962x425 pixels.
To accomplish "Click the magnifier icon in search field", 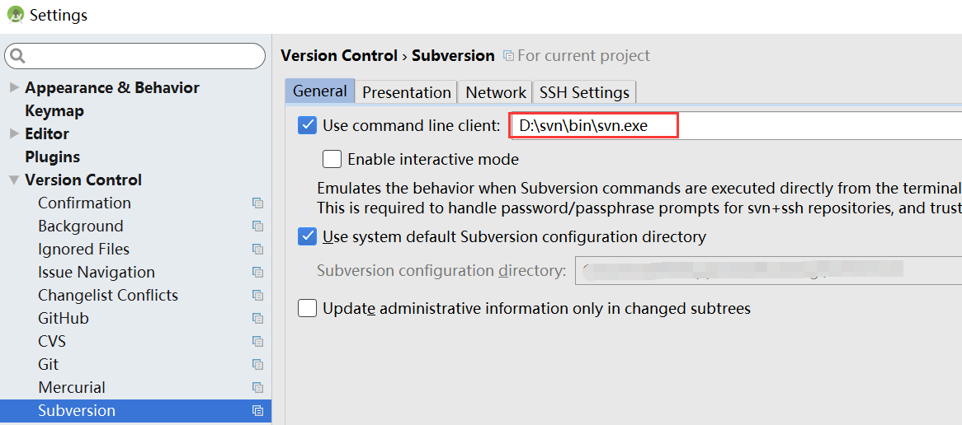I will [18, 56].
